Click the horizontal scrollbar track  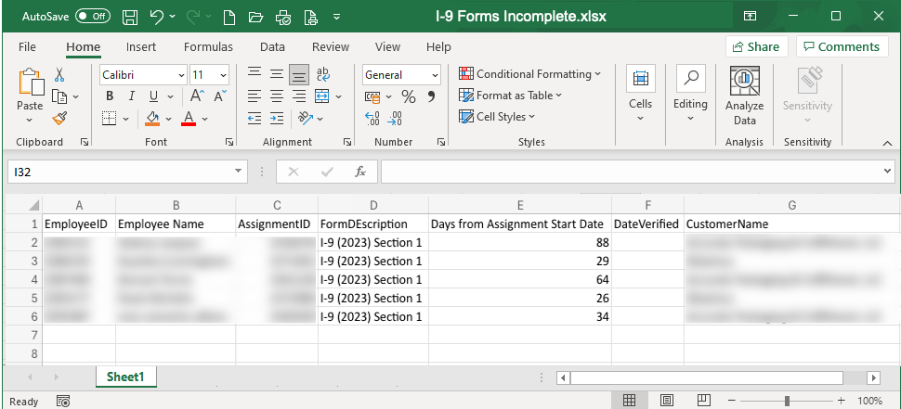coord(707,377)
